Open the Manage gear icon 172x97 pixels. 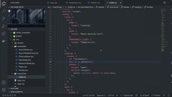point(4,90)
